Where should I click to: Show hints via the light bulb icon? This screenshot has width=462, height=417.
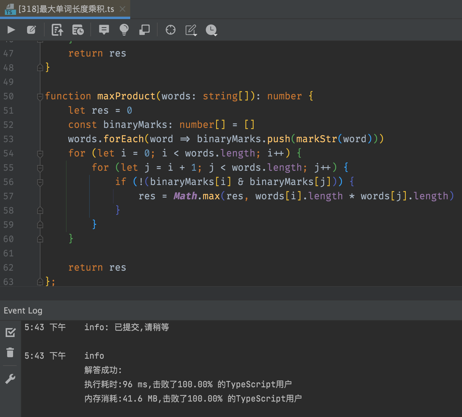(x=124, y=30)
